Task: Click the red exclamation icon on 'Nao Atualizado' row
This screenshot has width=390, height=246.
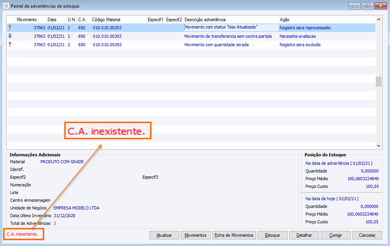Action: click(x=10, y=28)
